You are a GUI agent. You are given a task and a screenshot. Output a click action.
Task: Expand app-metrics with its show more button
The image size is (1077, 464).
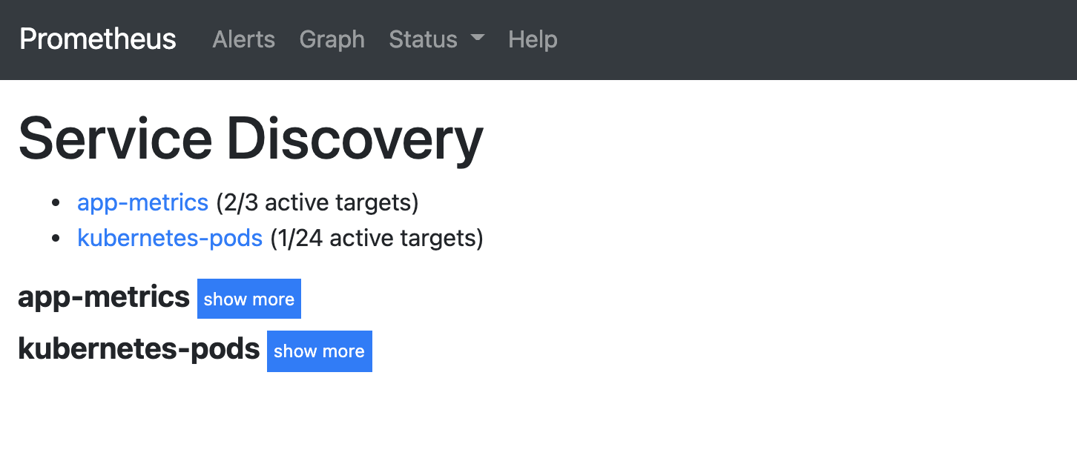249,299
